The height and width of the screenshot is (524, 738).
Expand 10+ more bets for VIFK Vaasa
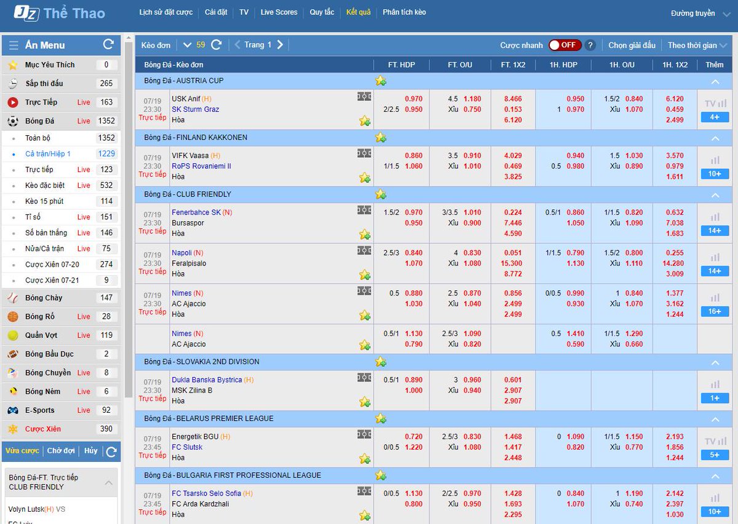(715, 174)
